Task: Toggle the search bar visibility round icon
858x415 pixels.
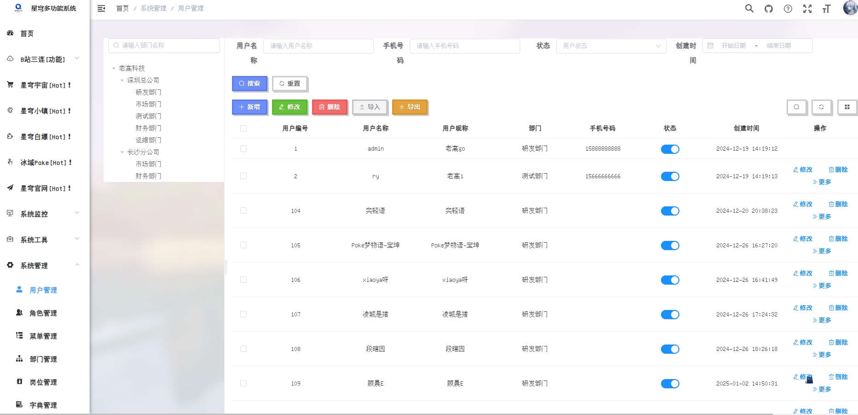Action: (x=797, y=107)
